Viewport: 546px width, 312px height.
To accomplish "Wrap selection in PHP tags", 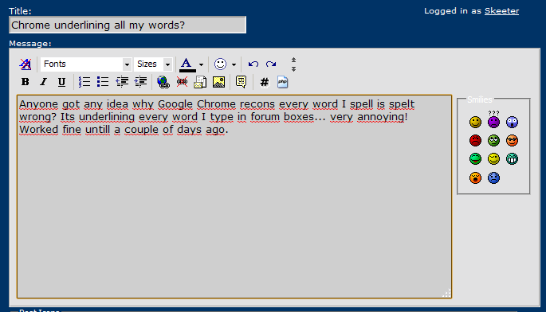I will coord(282,82).
